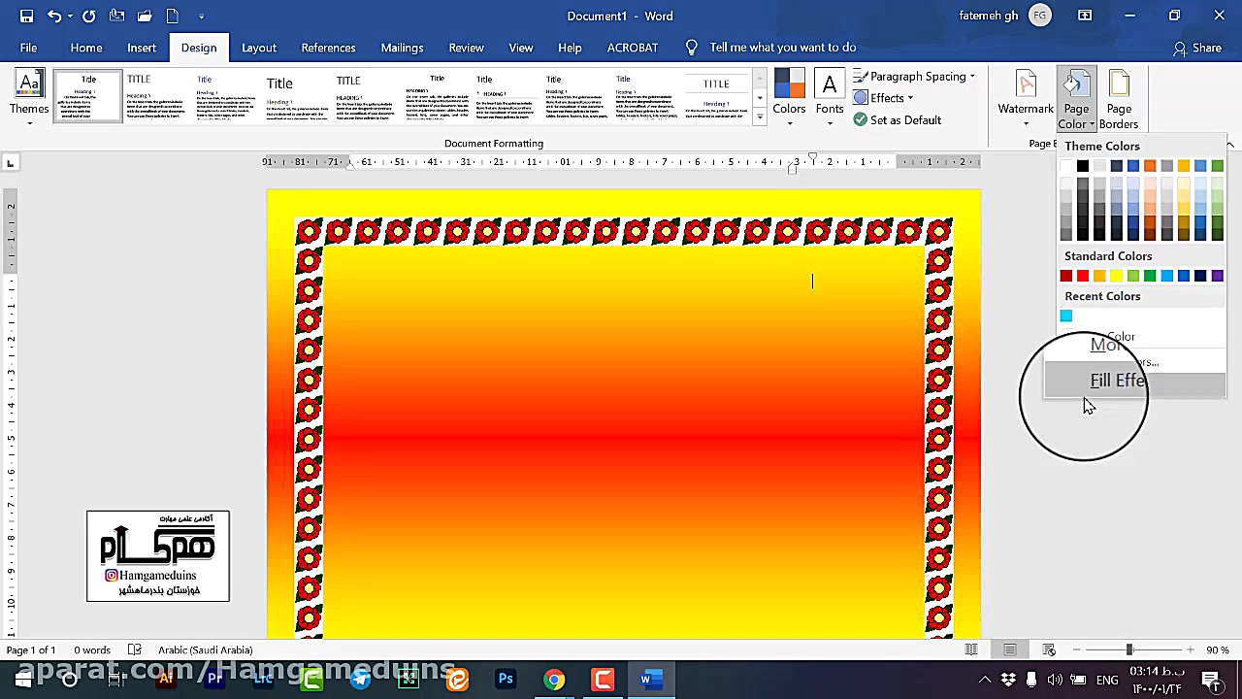The image size is (1242, 699).
Task: Choose dark red standard color
Action: [x=1066, y=277]
